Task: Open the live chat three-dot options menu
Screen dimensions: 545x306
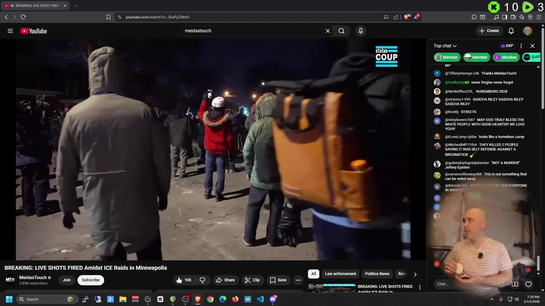Action: [x=521, y=46]
